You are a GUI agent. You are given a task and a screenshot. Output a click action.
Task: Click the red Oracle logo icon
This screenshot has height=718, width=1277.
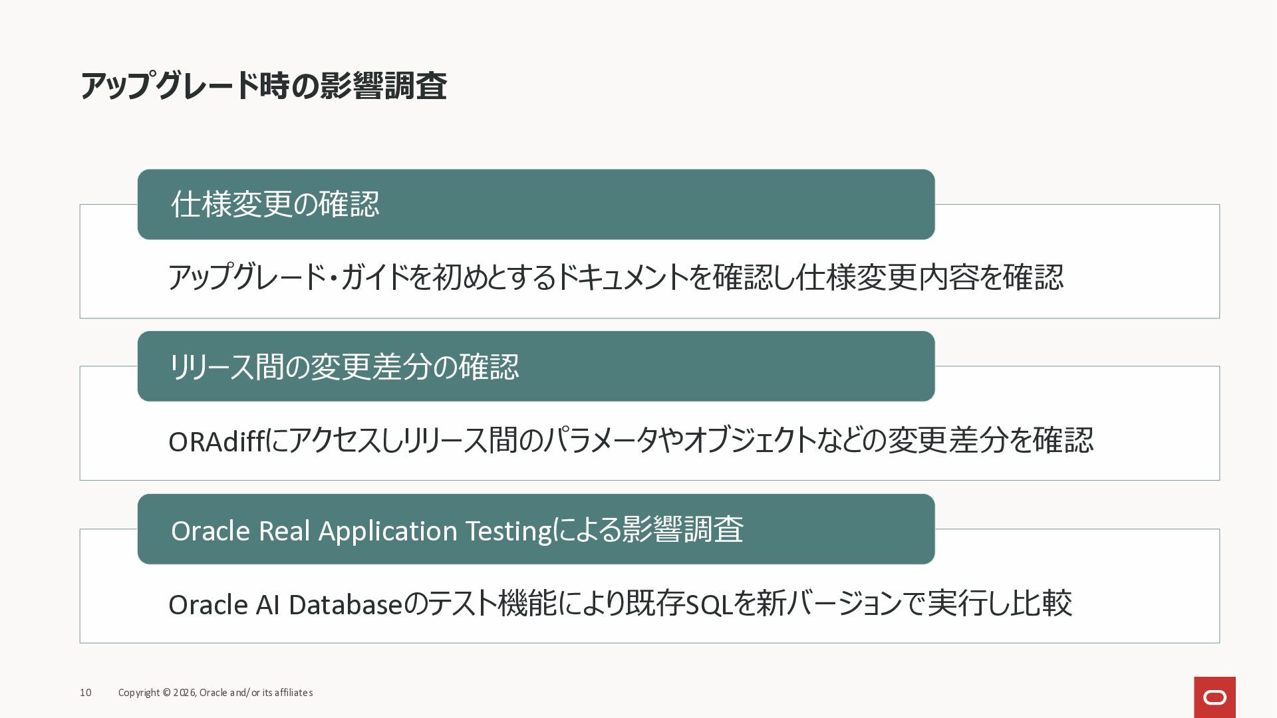click(x=1214, y=697)
